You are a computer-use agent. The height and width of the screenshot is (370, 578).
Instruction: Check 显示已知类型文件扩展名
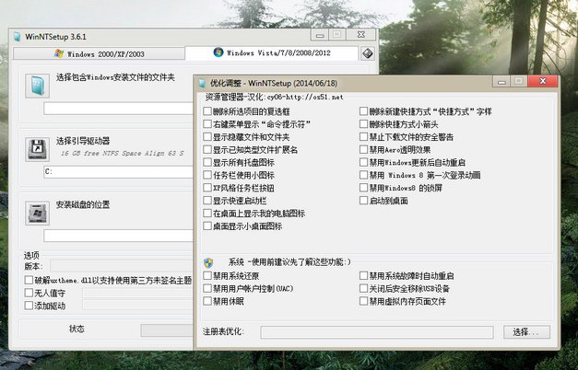tap(207, 149)
